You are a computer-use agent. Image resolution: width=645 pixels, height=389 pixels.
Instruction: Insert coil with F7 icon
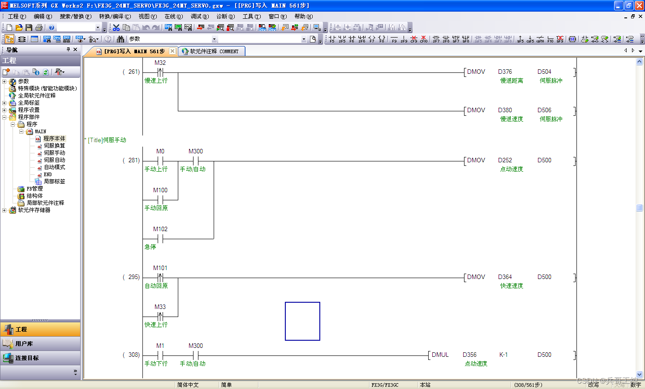(372, 39)
